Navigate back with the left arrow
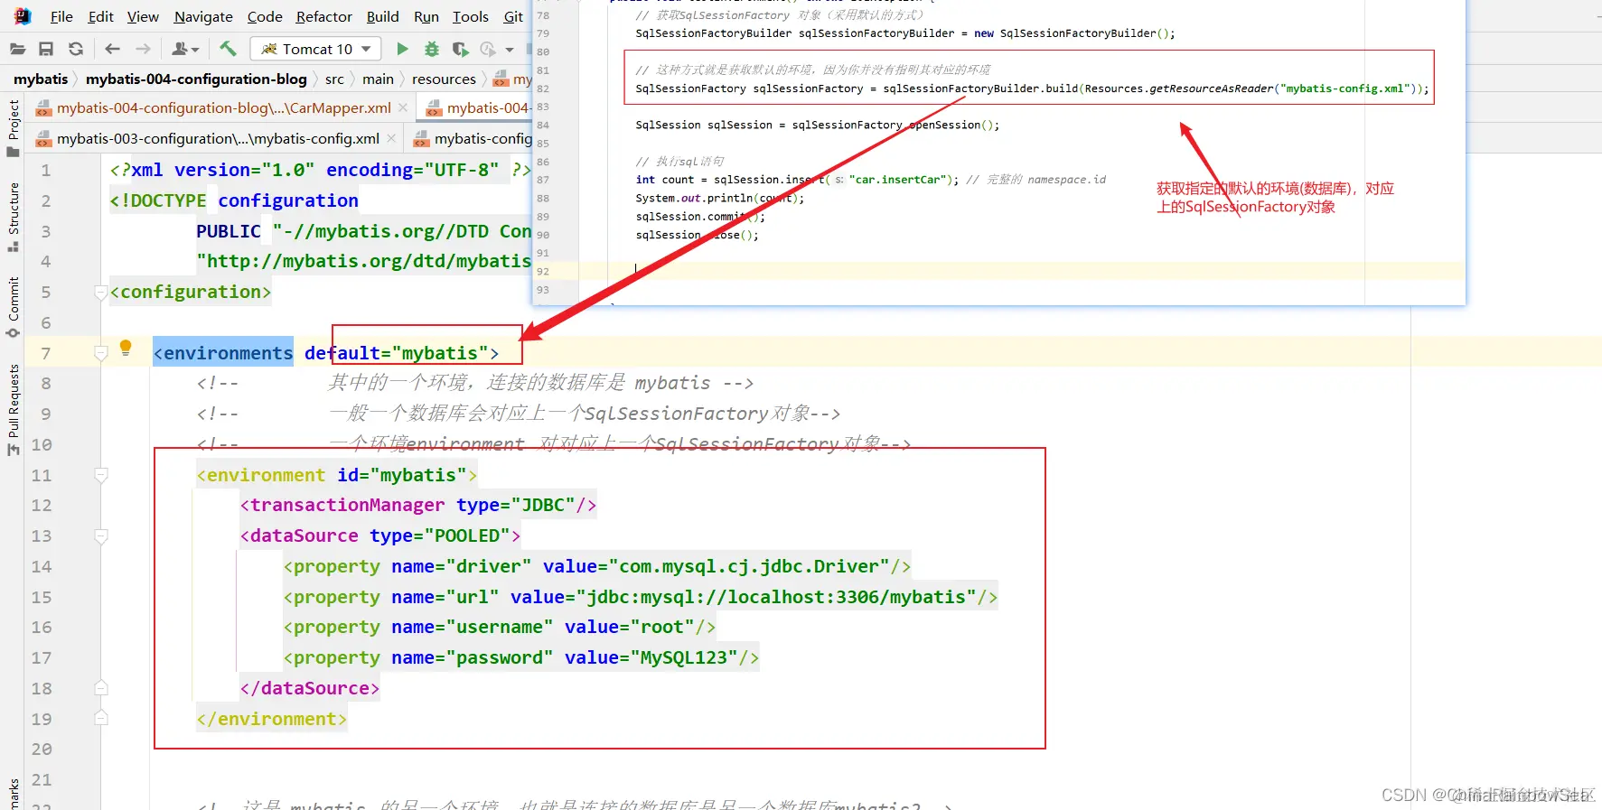 (112, 49)
